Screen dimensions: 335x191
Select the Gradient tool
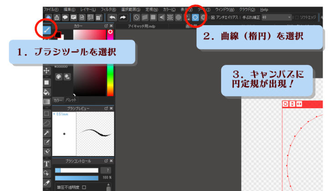tap(46, 102)
